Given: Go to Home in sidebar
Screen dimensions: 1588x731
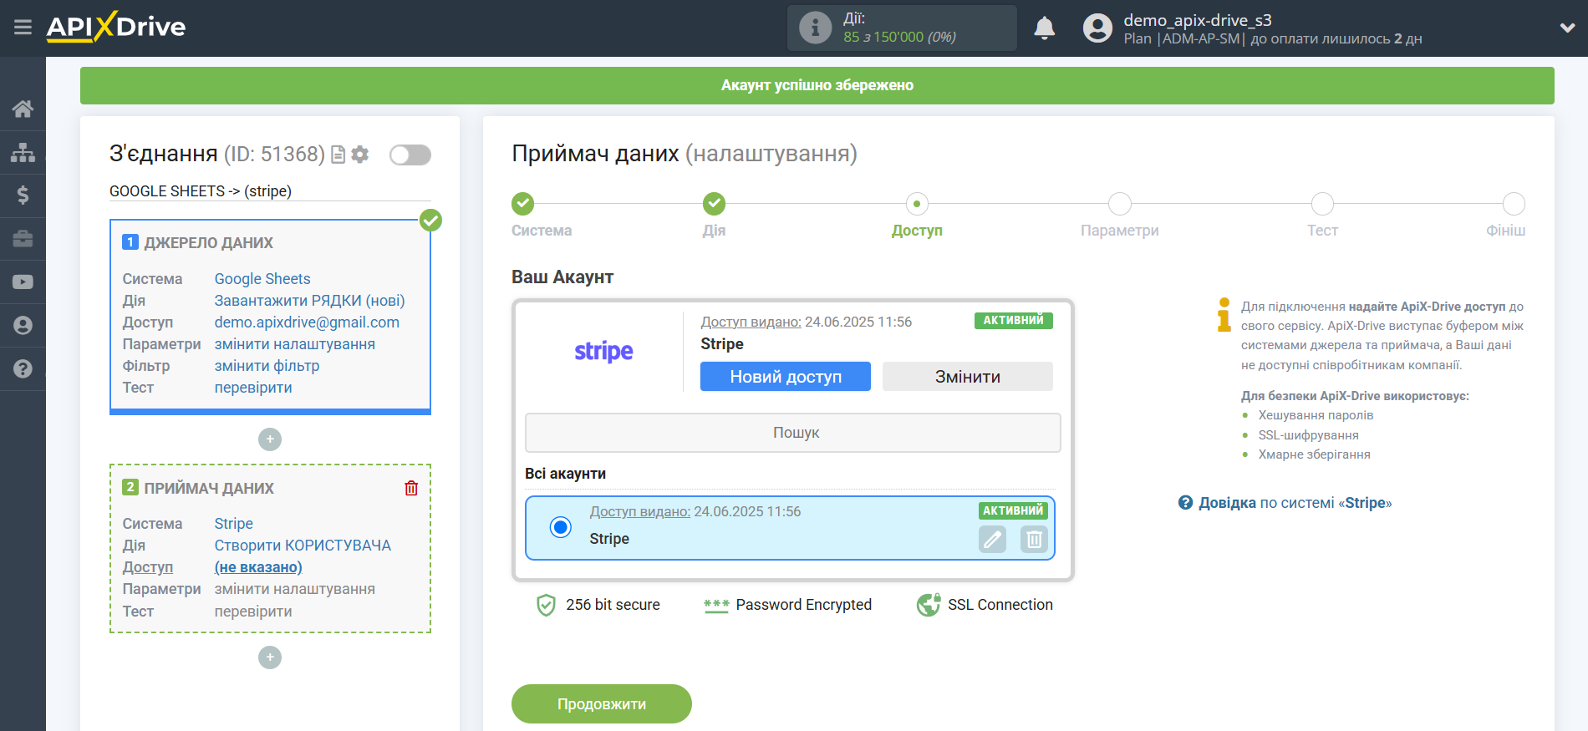Looking at the screenshot, I should (x=23, y=109).
